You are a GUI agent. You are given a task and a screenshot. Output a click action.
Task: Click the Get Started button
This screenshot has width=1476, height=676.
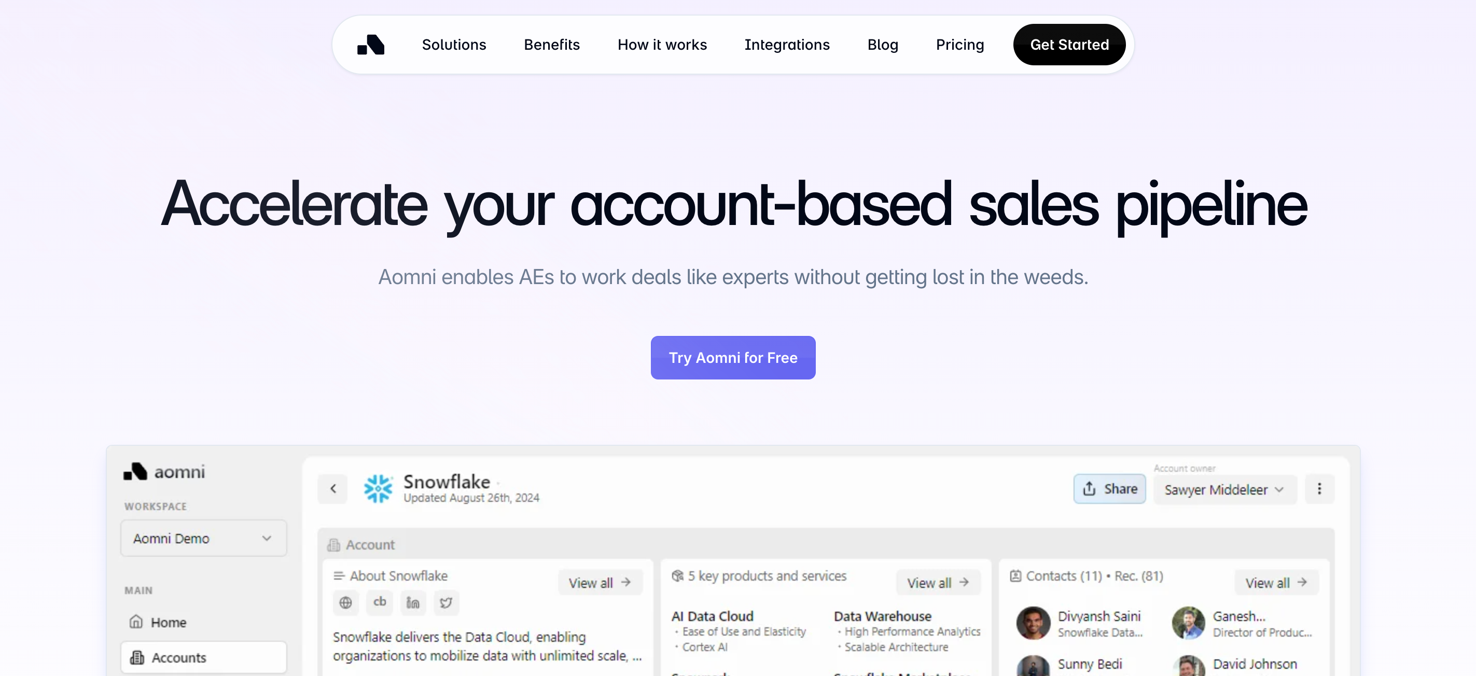(x=1069, y=44)
